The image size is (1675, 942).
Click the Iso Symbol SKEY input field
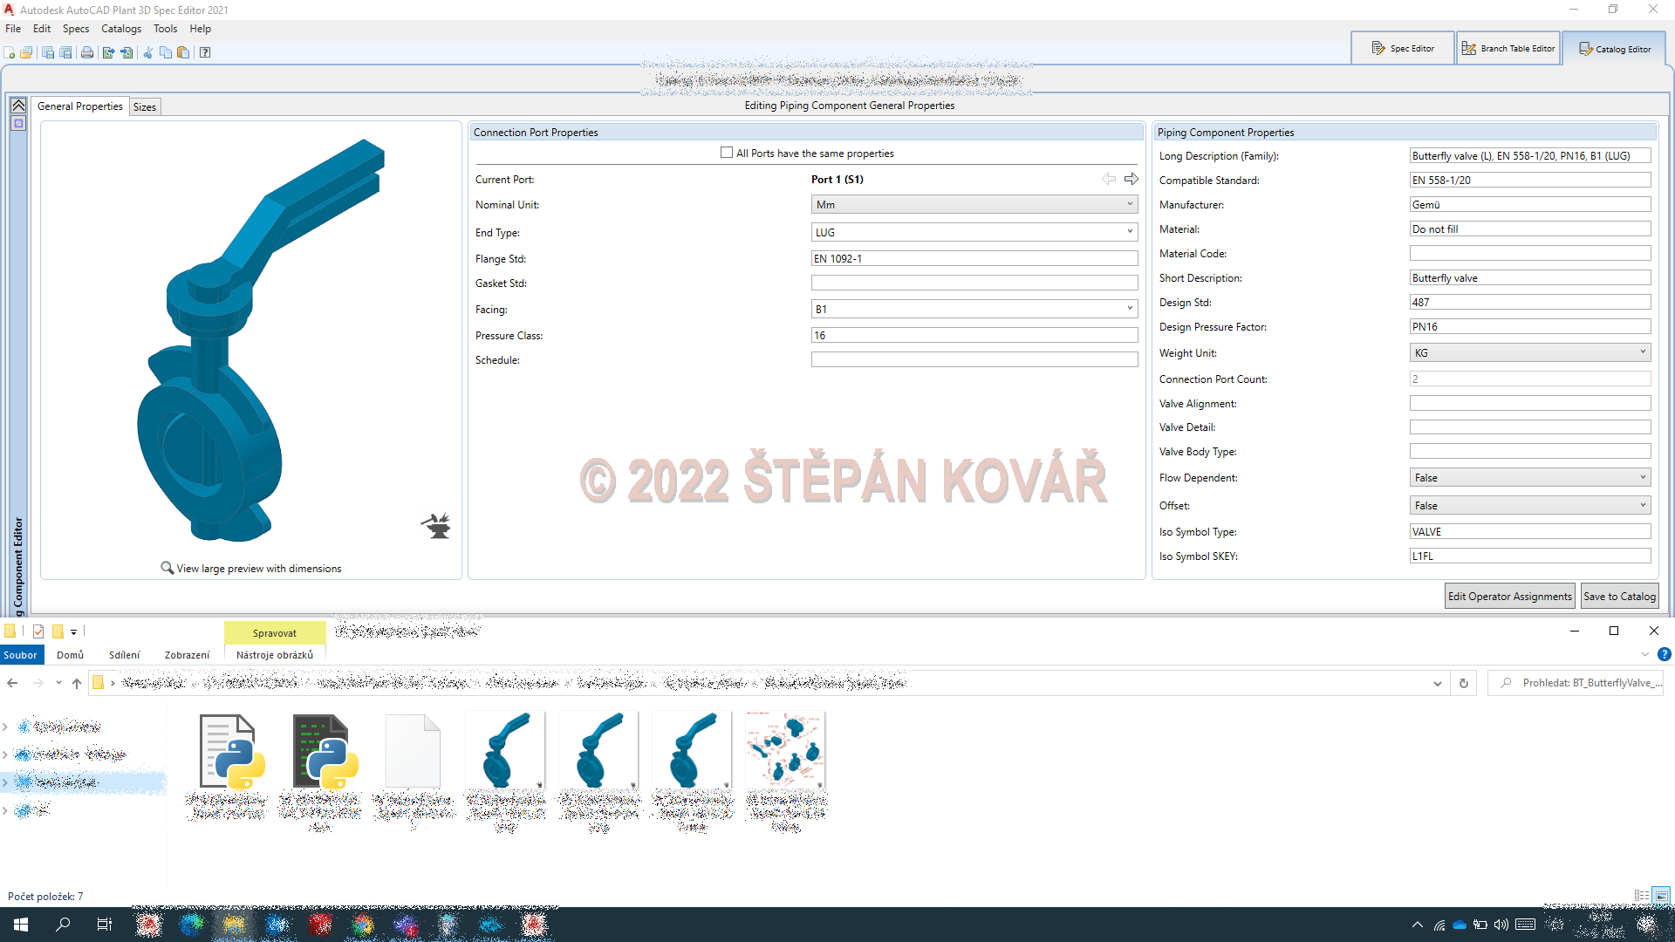(1530, 556)
